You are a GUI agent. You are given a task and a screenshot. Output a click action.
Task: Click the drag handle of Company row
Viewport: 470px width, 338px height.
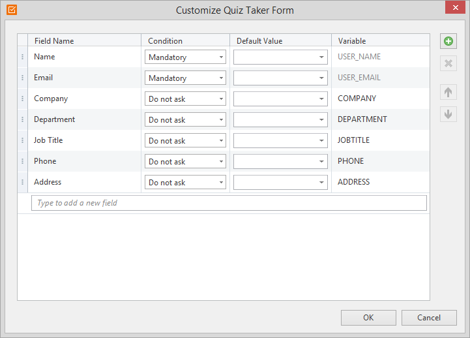22,99
